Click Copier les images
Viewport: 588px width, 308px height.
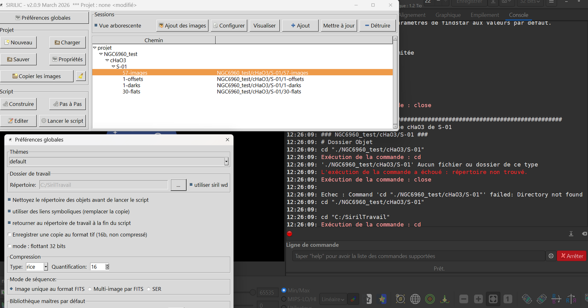pyautogui.click(x=37, y=76)
